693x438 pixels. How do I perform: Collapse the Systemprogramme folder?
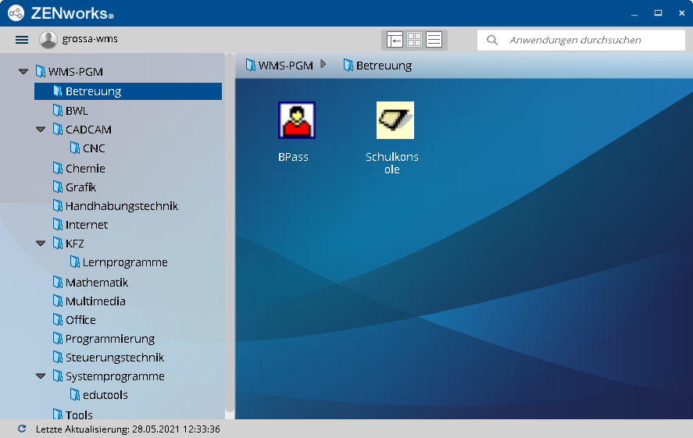coord(41,376)
